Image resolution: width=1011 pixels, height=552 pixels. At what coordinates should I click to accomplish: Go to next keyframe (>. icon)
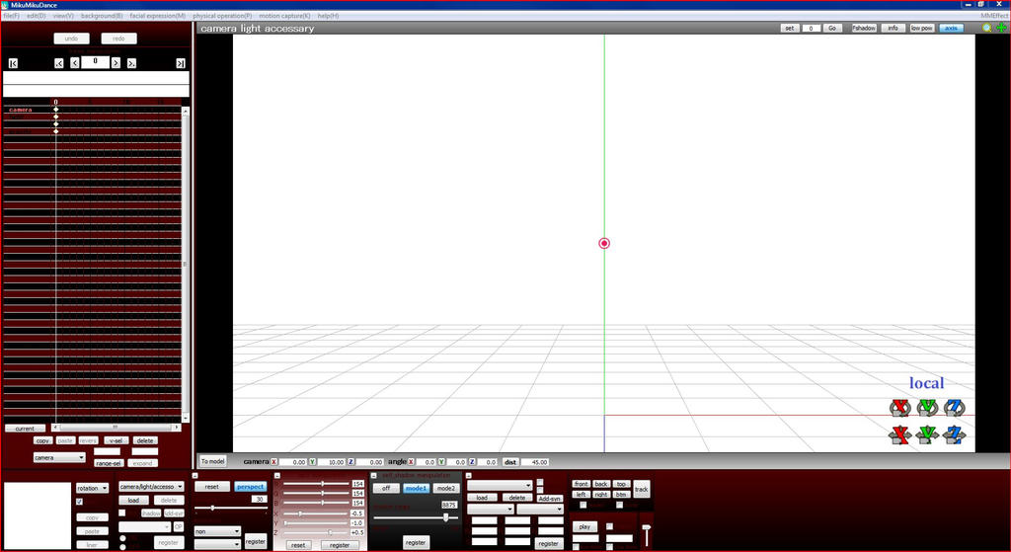[131, 63]
